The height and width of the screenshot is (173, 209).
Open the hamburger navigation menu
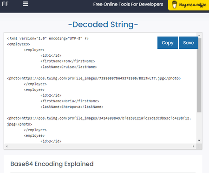pyautogui.click(x=26, y=4)
